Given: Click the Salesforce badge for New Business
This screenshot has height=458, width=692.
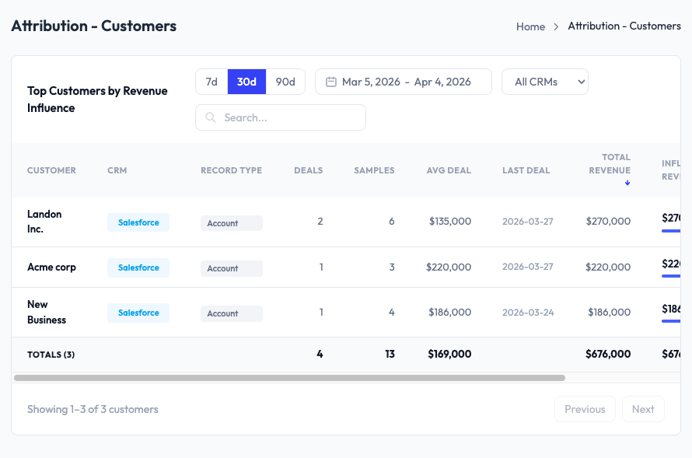Looking at the screenshot, I should pyautogui.click(x=138, y=313).
